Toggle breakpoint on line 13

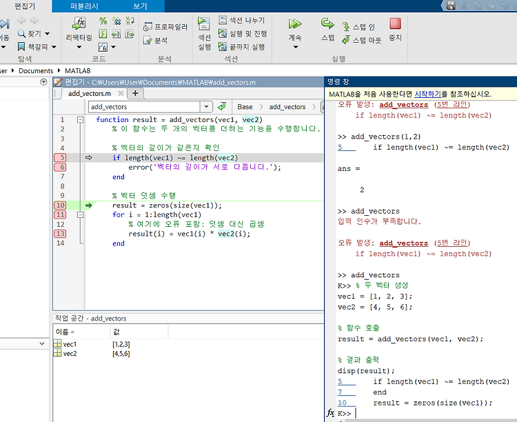pos(61,234)
